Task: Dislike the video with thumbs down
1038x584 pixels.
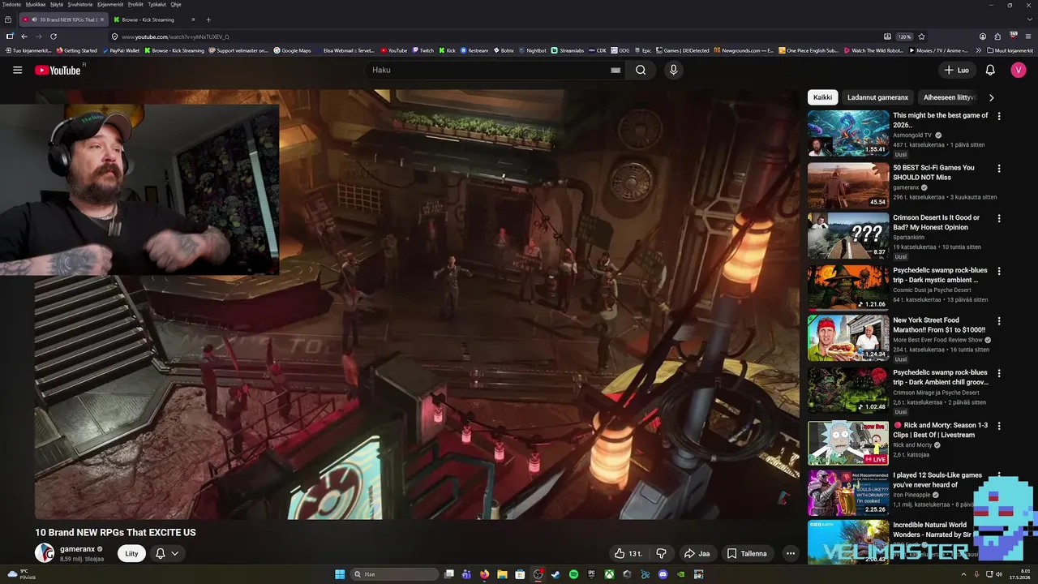Action: (661, 553)
